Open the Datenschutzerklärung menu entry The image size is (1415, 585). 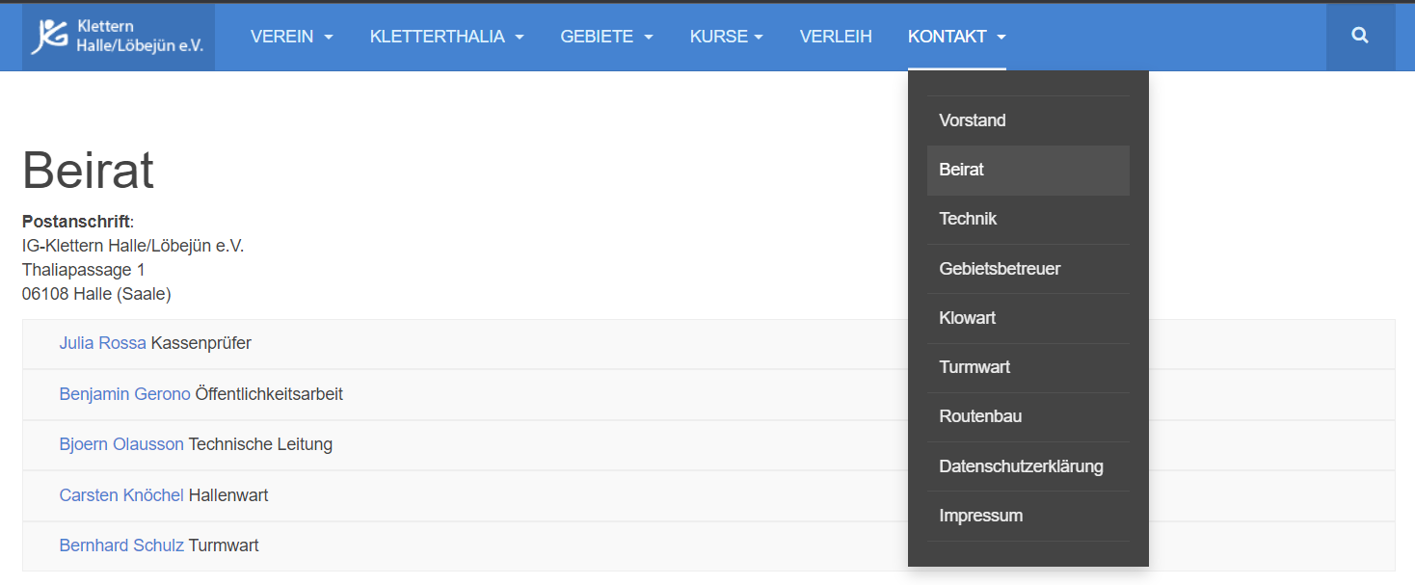pos(1021,466)
